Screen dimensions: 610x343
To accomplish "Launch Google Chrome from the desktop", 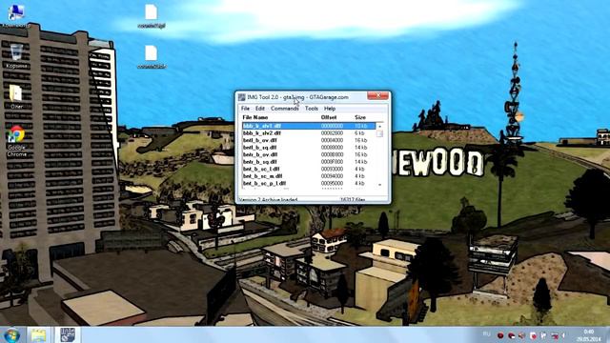I will (16, 141).
